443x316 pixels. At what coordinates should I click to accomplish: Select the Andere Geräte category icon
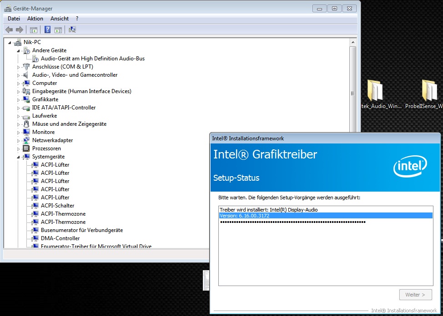point(26,50)
